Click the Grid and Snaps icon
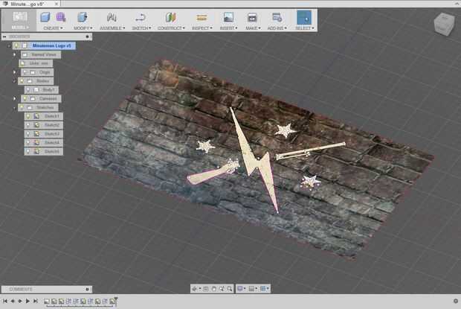Viewport: 461px width, 309px height. coord(251,289)
